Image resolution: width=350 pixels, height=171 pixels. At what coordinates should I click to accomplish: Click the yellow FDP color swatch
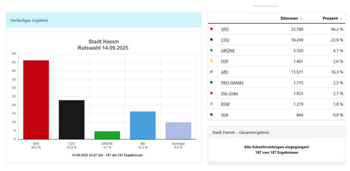[211, 61]
